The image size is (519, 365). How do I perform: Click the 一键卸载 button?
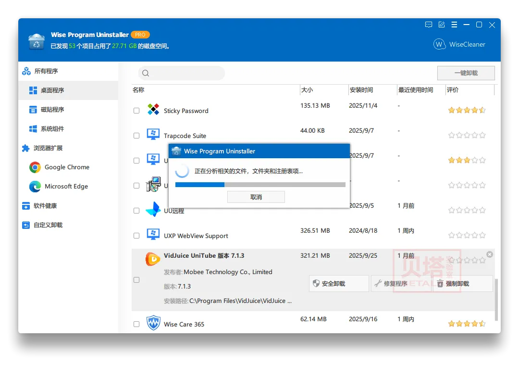pos(466,73)
